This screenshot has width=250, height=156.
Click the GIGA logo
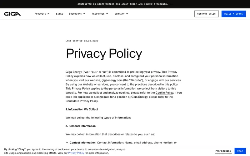click(12, 14)
